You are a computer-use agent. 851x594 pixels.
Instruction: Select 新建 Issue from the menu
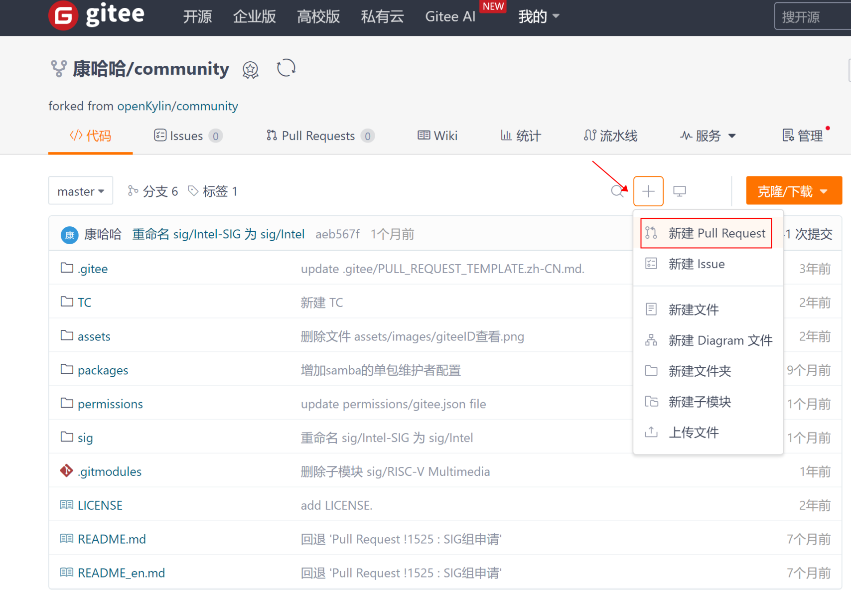[708, 264]
